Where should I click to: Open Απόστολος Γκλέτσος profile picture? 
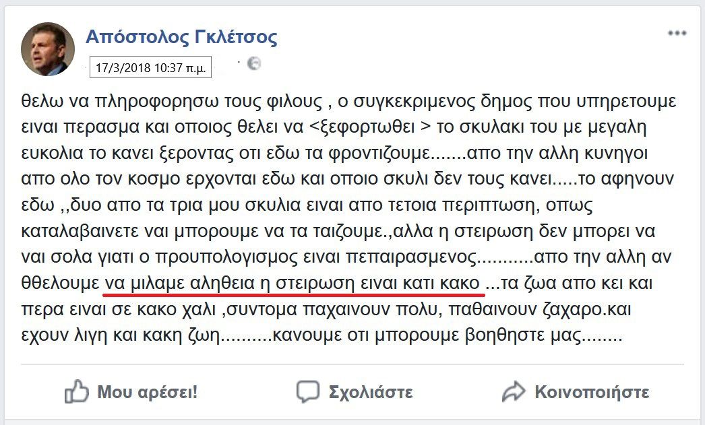[x=48, y=49]
